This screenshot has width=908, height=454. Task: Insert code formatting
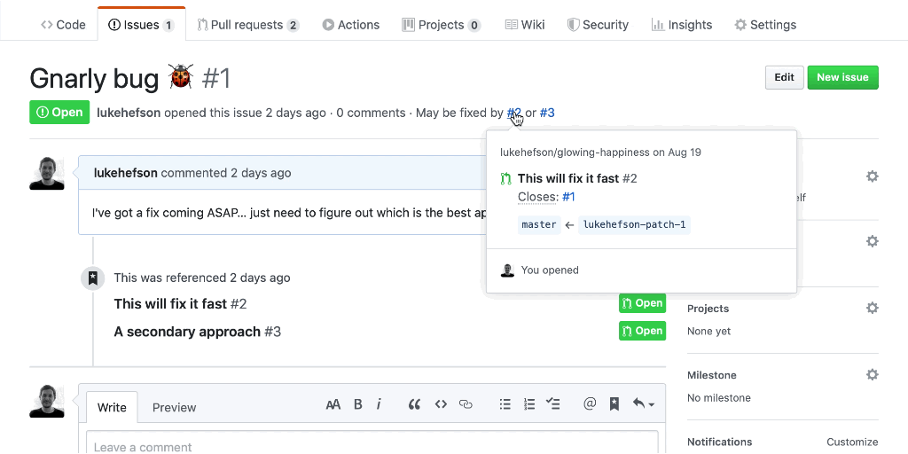click(441, 404)
